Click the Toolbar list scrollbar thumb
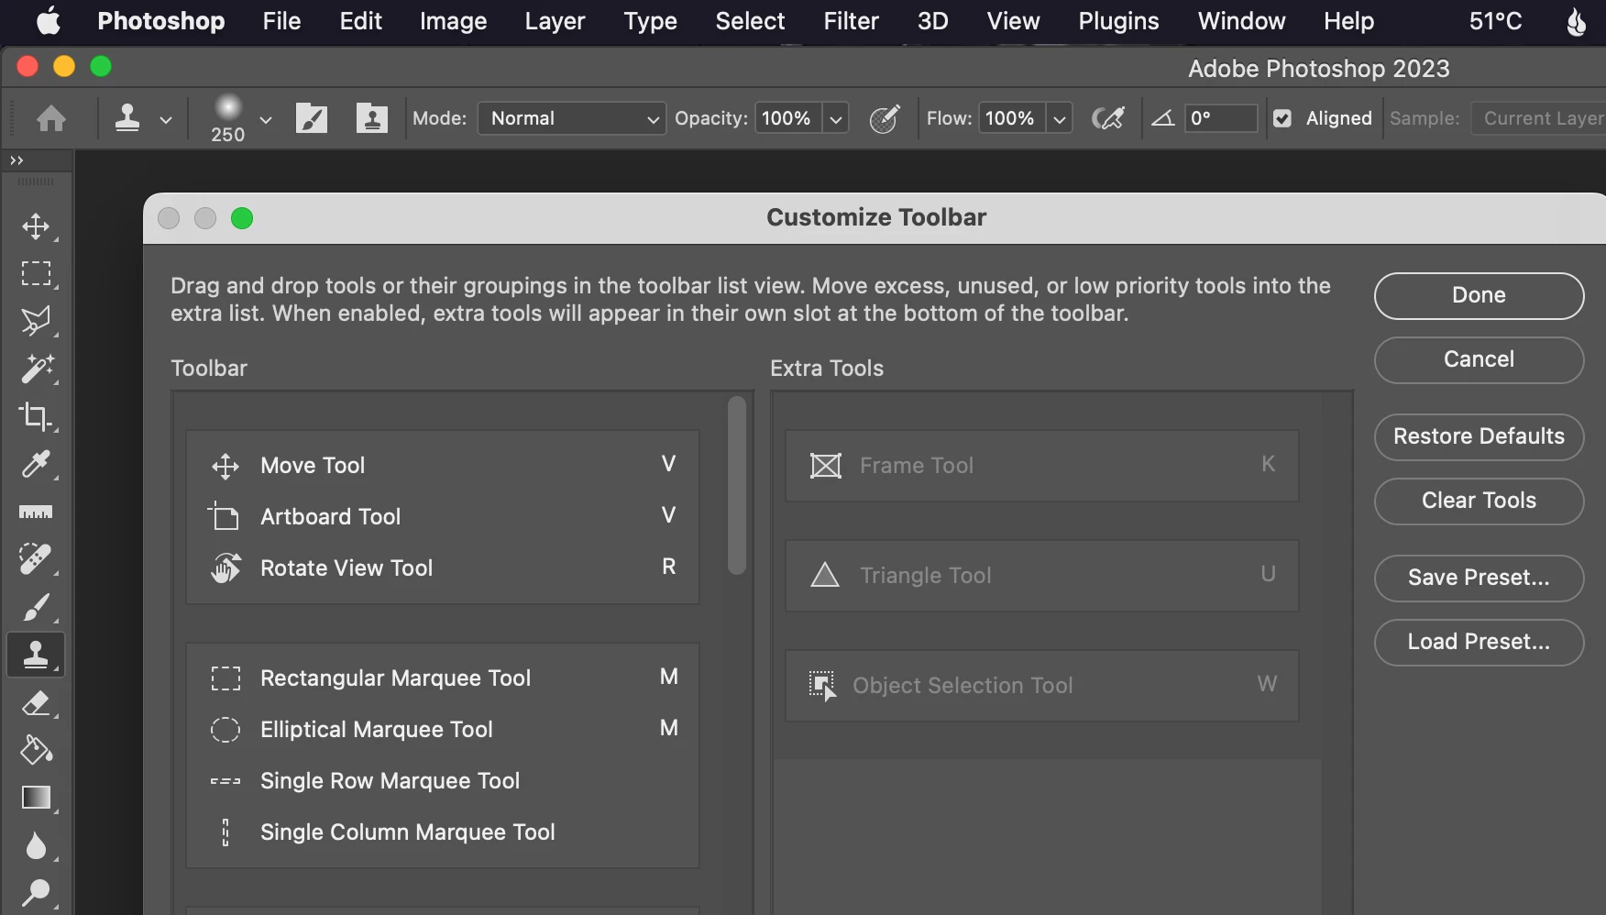The width and height of the screenshot is (1606, 915). pyautogui.click(x=737, y=486)
